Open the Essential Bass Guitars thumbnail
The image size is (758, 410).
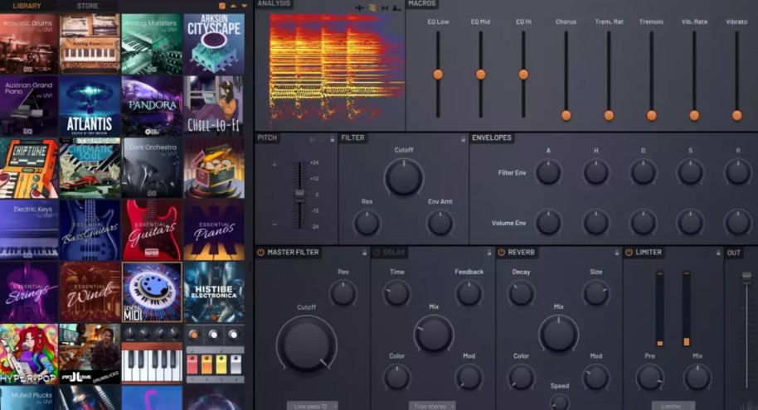(x=90, y=230)
